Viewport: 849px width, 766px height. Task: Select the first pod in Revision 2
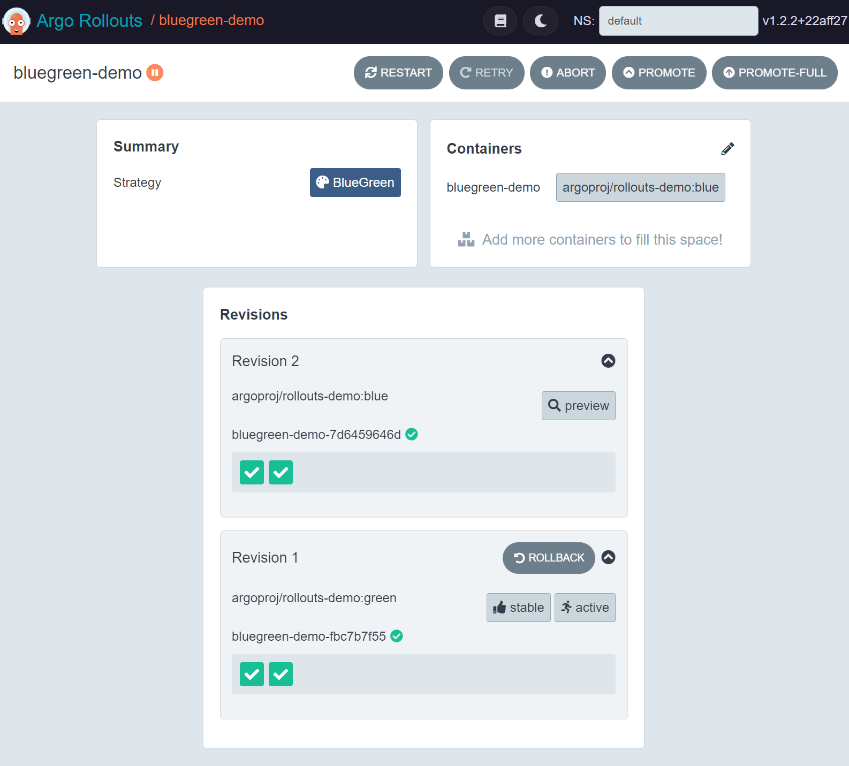(x=252, y=472)
